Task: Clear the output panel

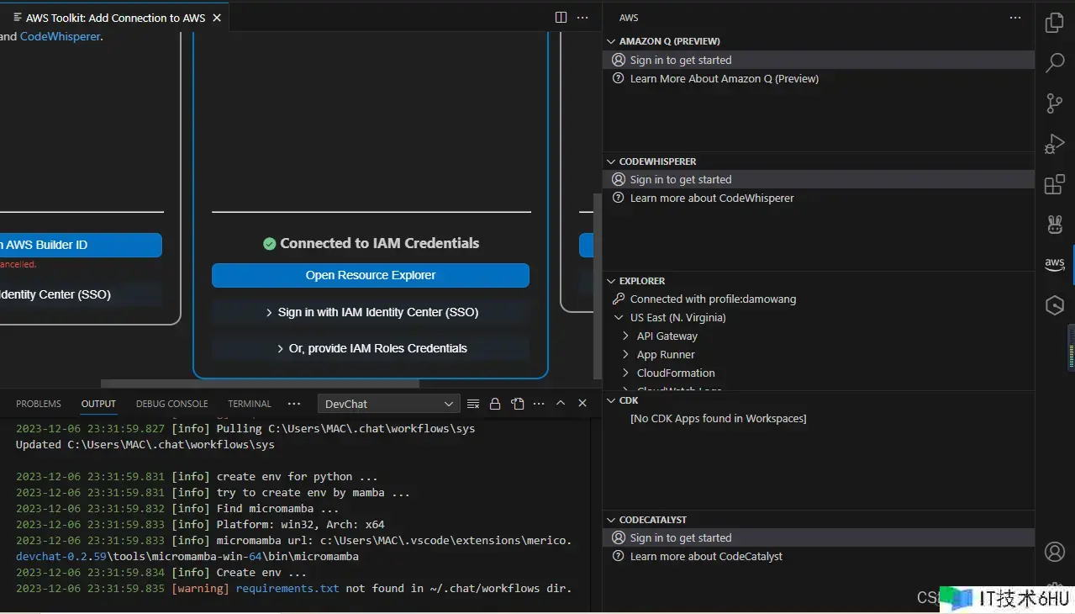Action: click(x=473, y=404)
